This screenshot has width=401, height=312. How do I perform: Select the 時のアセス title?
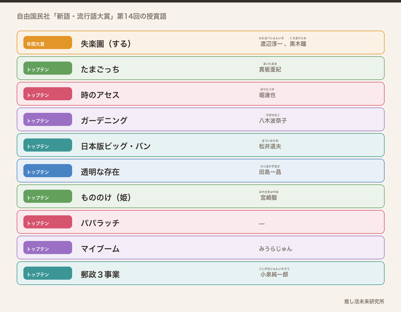[x=100, y=95]
